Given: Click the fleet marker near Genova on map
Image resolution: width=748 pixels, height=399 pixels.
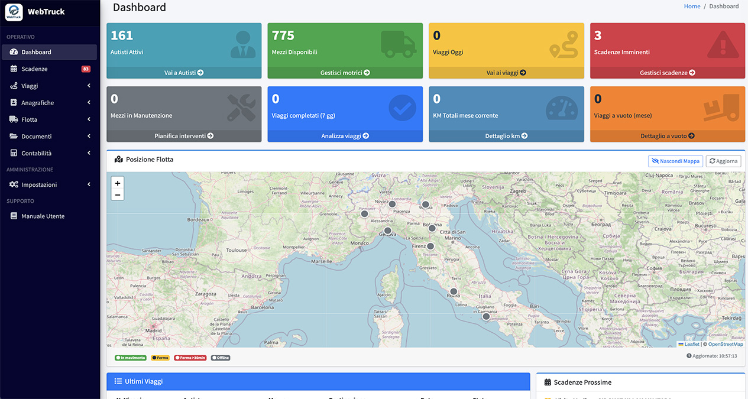Looking at the screenshot, I should 387,231.
